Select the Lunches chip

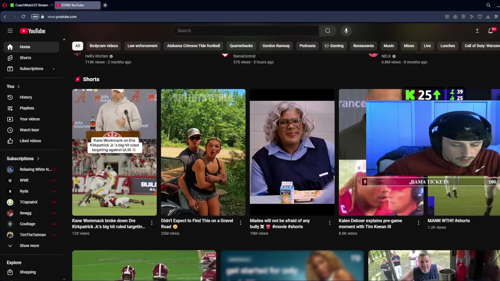(x=448, y=46)
